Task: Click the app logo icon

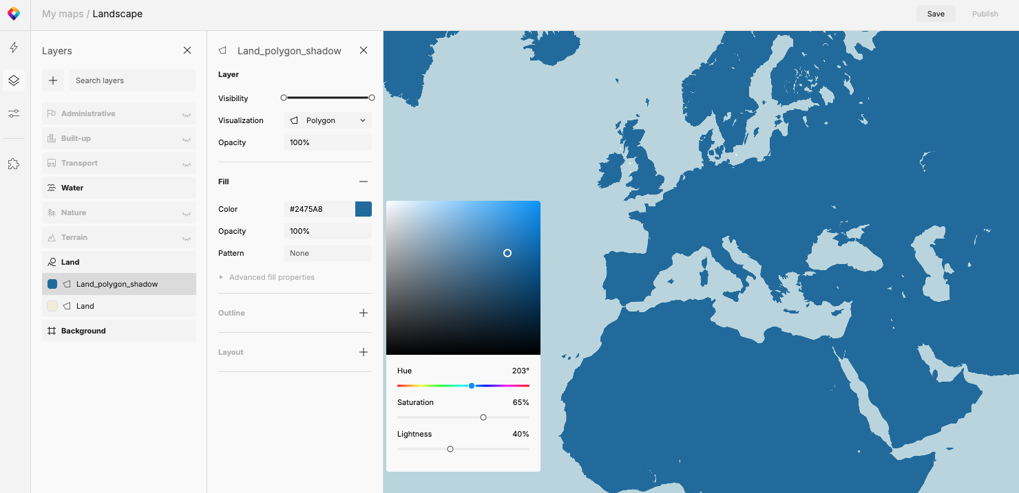Action: pos(14,14)
